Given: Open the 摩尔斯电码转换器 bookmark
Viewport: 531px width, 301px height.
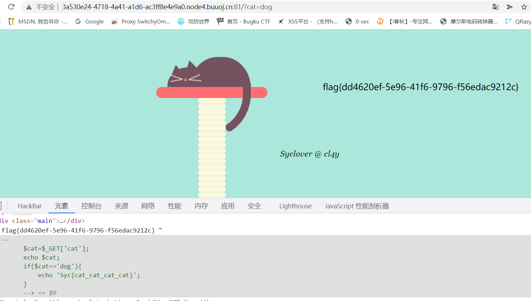Looking at the screenshot, I should 469,21.
